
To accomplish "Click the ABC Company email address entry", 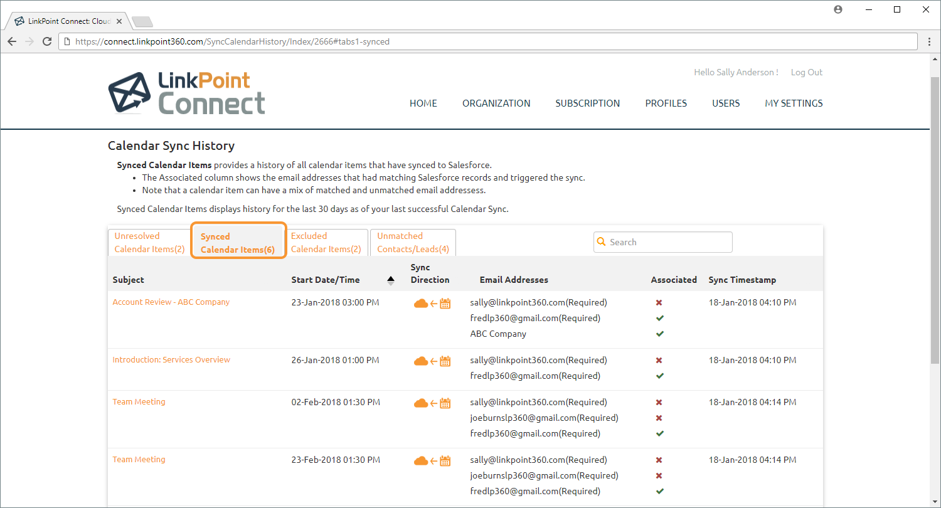I will pyautogui.click(x=498, y=334).
